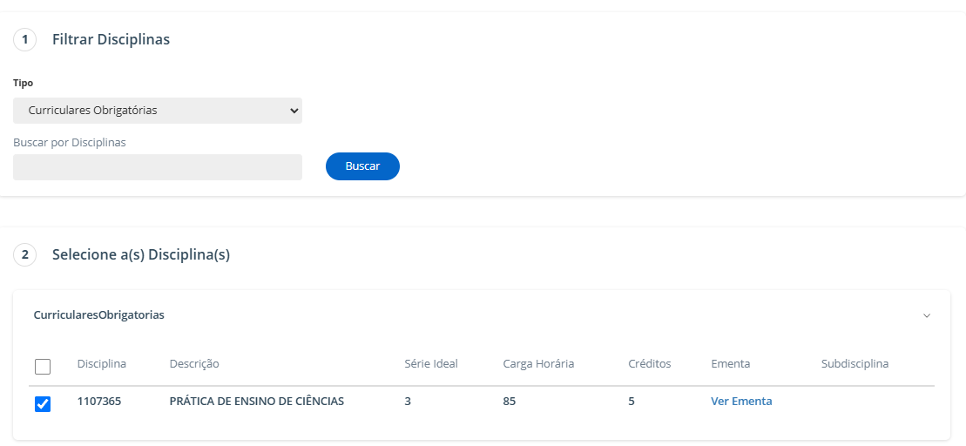Click discipline code 1107365
Viewport: 966px width, 446px height.
(x=99, y=402)
